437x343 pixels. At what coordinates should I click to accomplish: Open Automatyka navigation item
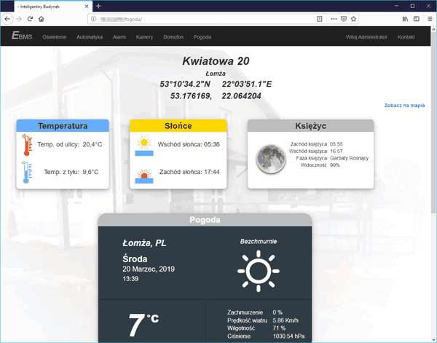pyautogui.click(x=90, y=36)
